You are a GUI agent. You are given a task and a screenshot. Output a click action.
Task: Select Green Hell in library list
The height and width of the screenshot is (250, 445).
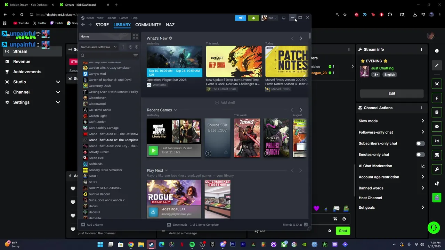[96, 158]
